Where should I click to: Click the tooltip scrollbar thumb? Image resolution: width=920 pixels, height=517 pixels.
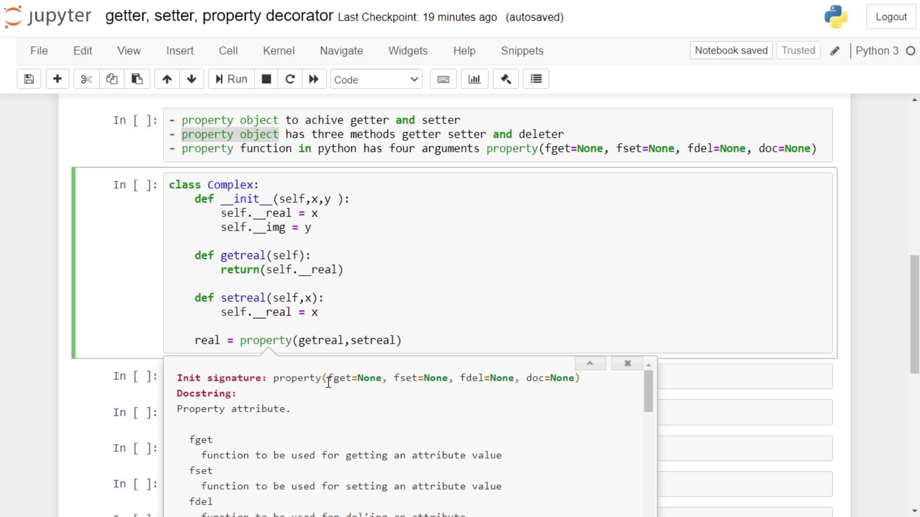[648, 391]
